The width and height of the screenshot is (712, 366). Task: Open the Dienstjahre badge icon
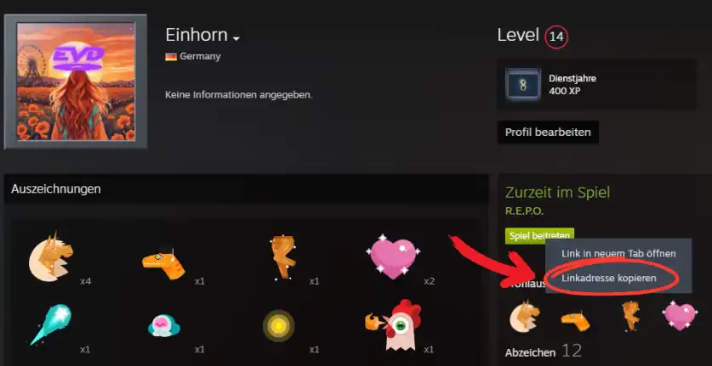523,84
